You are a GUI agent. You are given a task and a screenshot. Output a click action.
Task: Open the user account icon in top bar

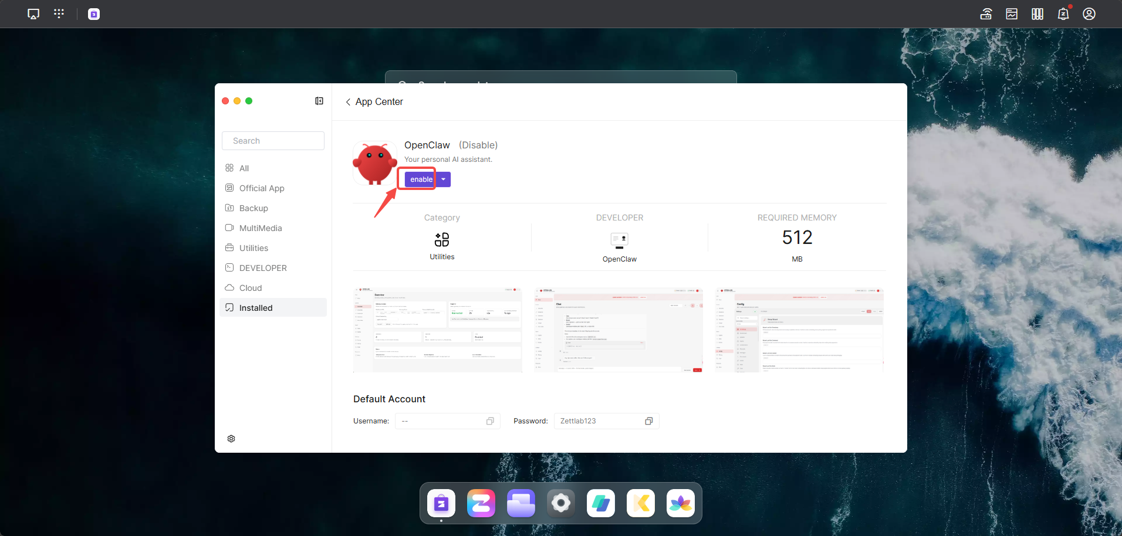pos(1089,14)
